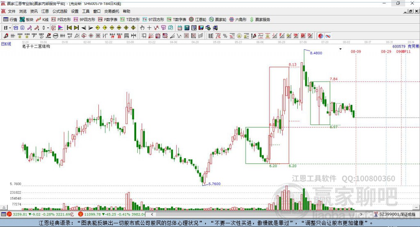Image resolution: width=420 pixels, height=227 pixels.
Task: Select the red pencil drawing tool
Action: point(6,36)
